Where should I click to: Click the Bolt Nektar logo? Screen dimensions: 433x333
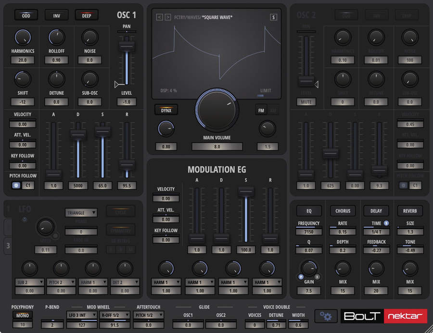383,316
